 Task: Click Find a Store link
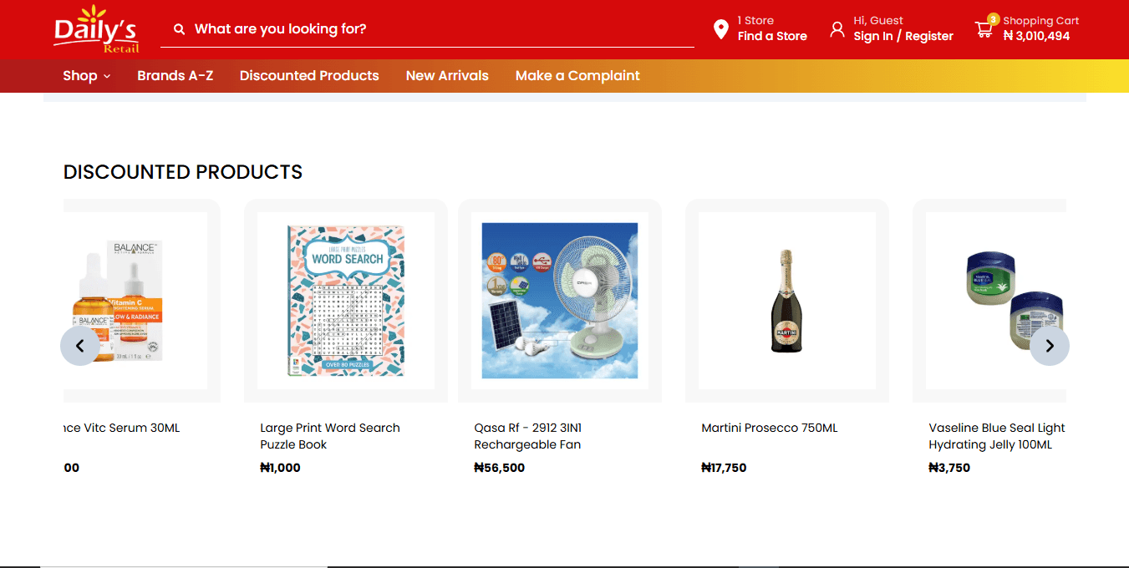pos(772,36)
